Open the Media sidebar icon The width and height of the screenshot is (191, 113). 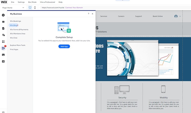[3, 55]
